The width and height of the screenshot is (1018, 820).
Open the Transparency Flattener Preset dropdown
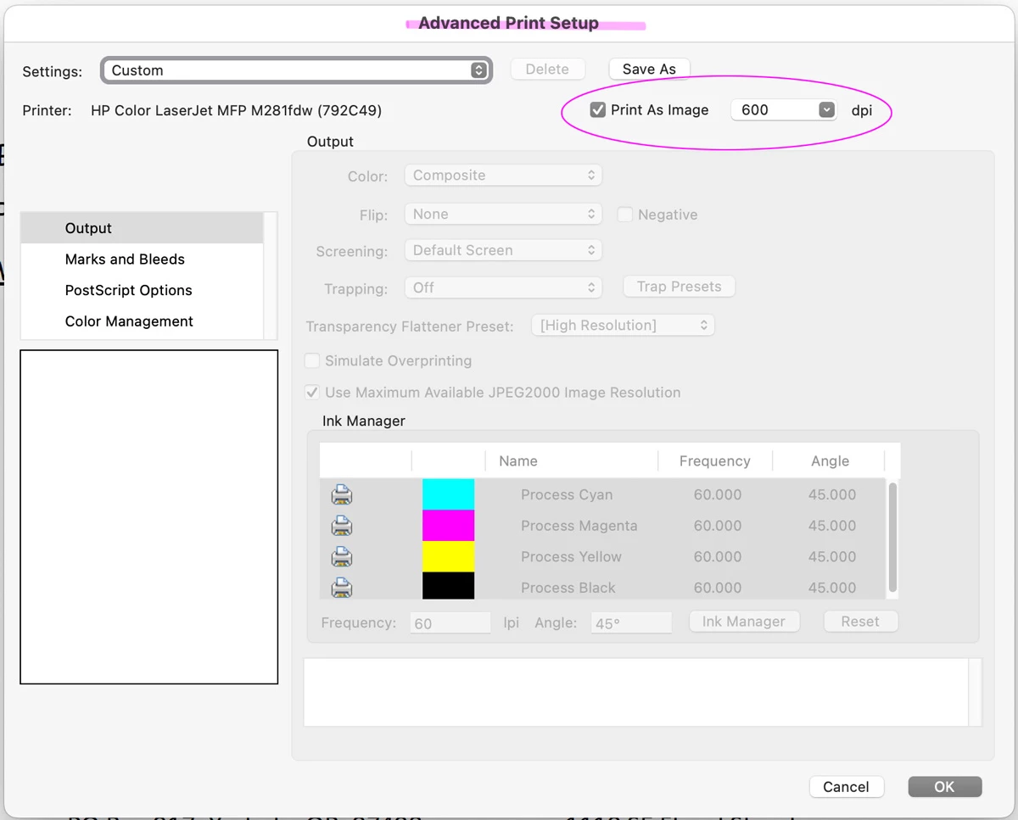(x=623, y=325)
